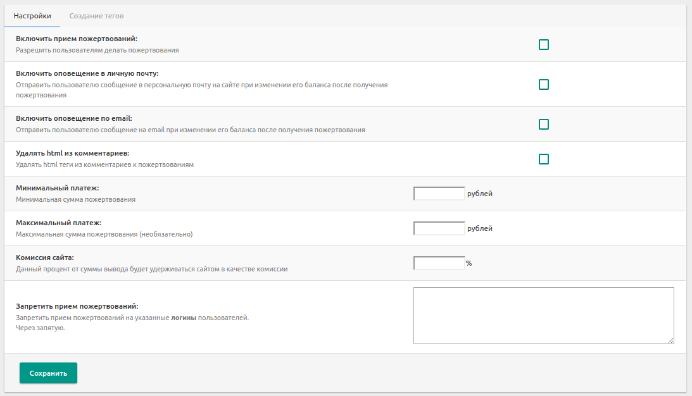Focus the maximum payment input field
The image size is (692, 396).
pos(439,228)
